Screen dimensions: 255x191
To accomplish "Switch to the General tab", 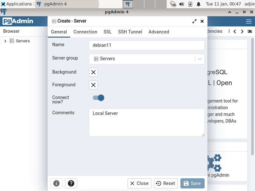I will 59,32.
